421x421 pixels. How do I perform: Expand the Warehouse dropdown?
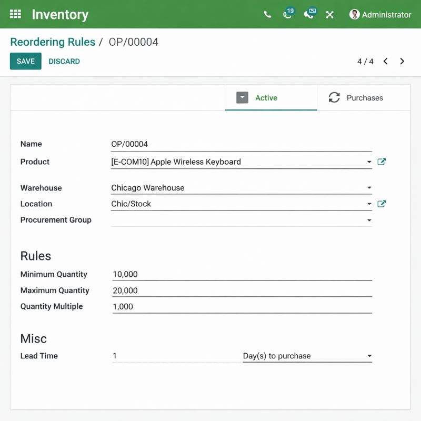369,188
